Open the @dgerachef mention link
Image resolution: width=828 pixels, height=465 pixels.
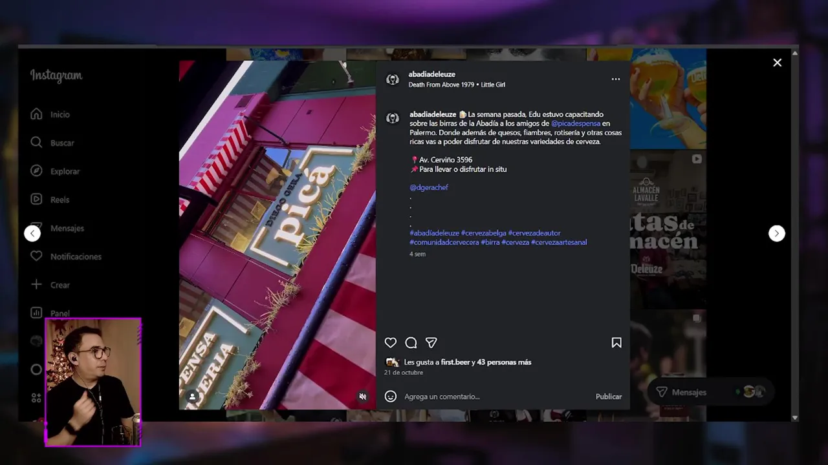coord(429,187)
